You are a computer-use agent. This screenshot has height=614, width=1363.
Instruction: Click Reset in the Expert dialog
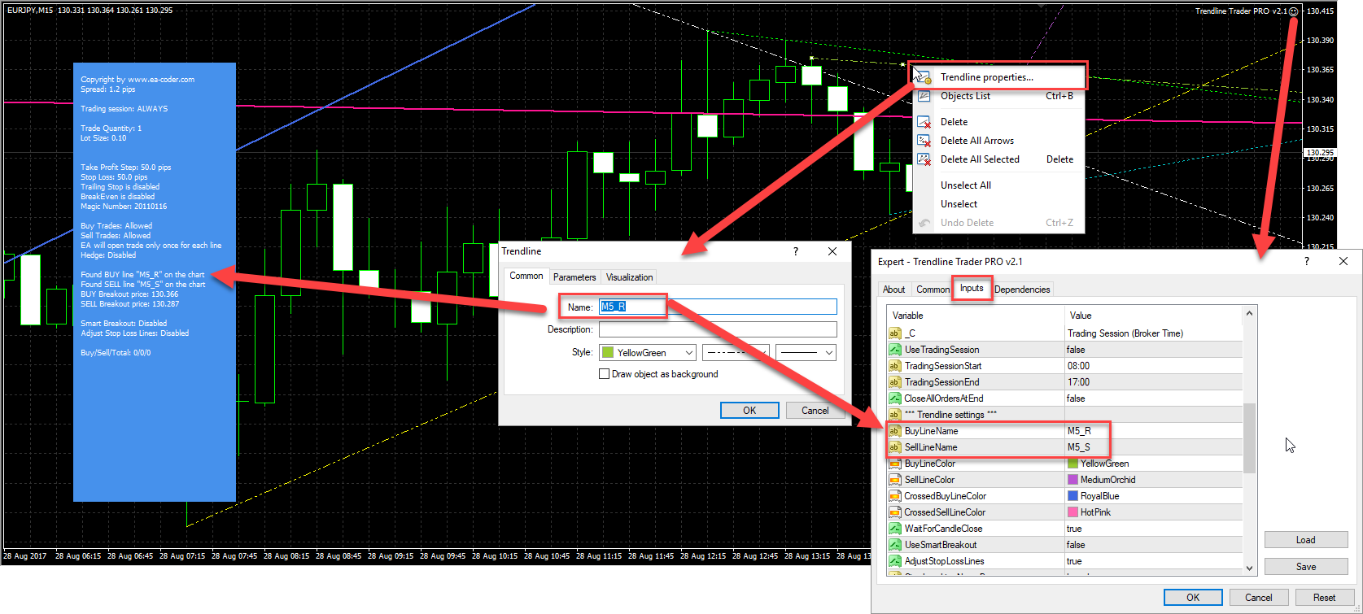coord(1324,598)
